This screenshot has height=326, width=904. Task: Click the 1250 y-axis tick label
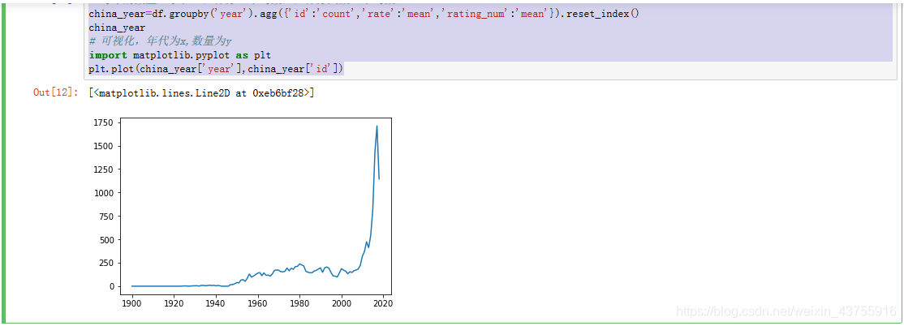coord(102,169)
